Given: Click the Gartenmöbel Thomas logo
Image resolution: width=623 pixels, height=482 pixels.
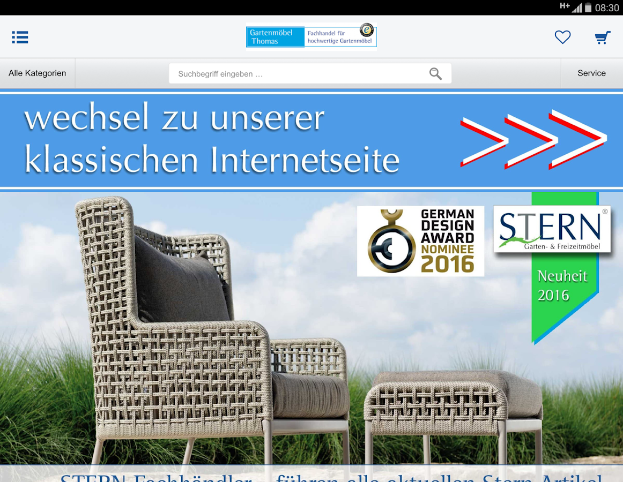Looking at the screenshot, I should click(x=311, y=36).
